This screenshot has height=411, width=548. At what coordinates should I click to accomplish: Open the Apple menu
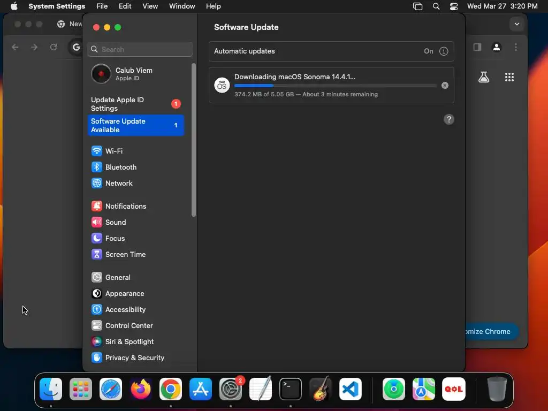[x=14, y=6]
